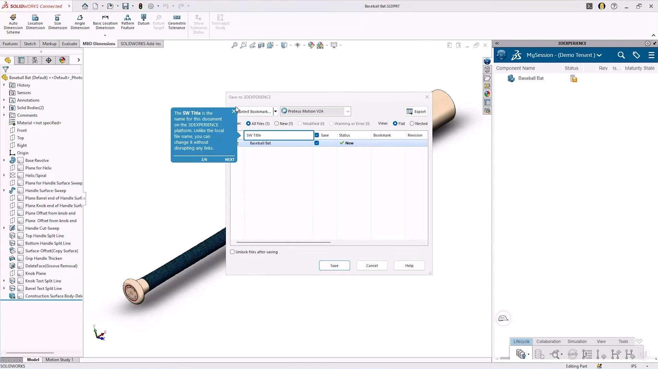
Task: Expand the Solid Bodies(2) tree node
Action: click(4, 108)
